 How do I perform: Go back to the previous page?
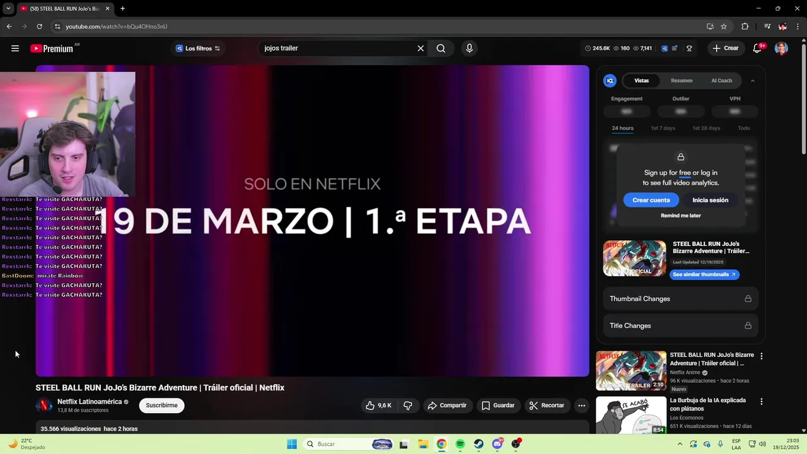click(9, 26)
